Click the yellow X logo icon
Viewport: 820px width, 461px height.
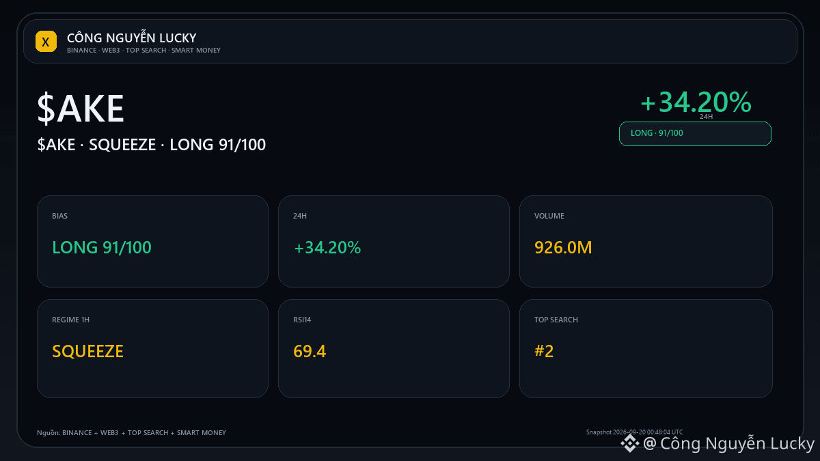pyautogui.click(x=46, y=42)
